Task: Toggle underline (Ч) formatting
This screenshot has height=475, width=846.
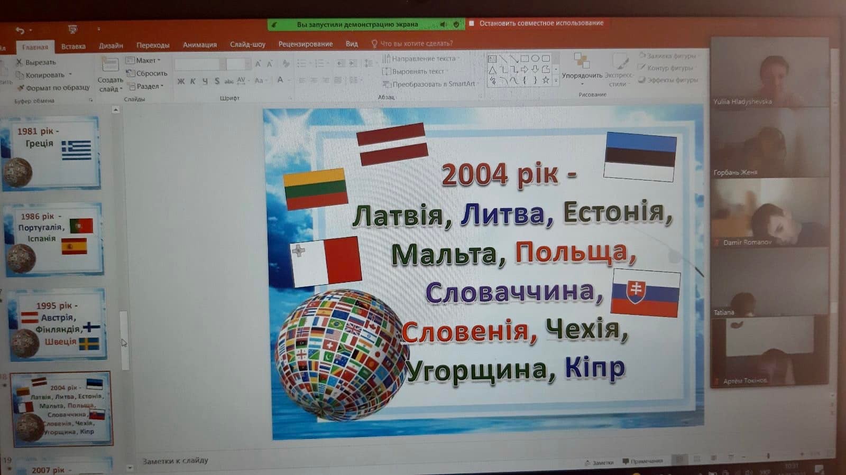Action: coord(205,81)
